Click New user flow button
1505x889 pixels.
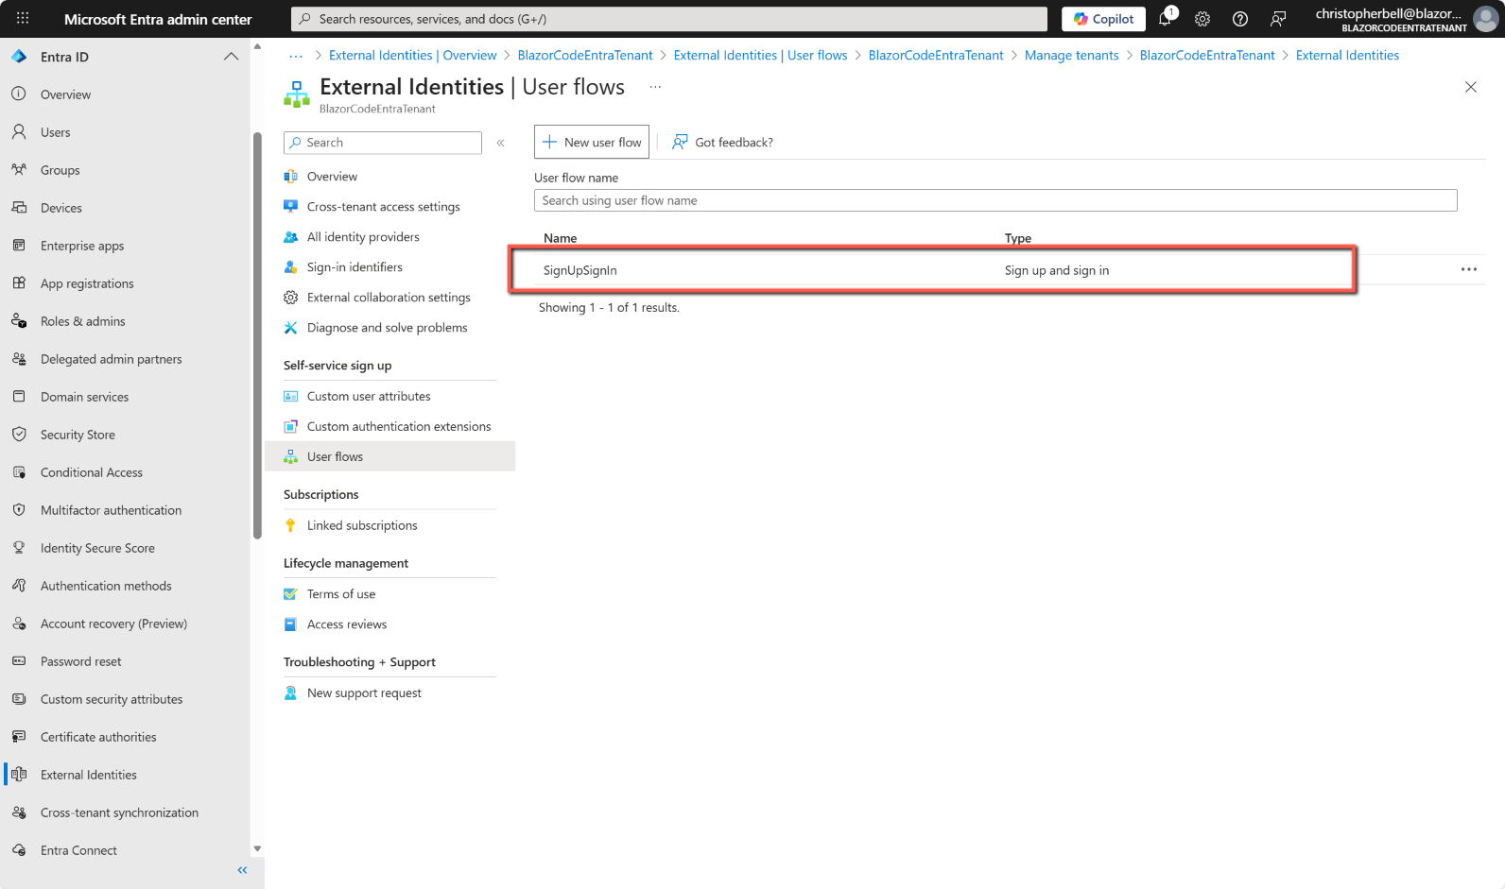coord(592,143)
